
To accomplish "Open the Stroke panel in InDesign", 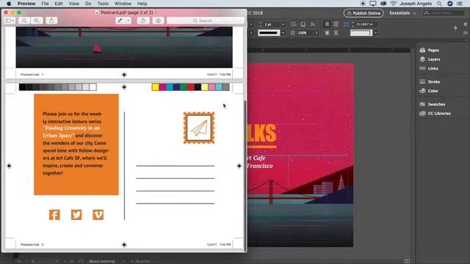I will coord(430,81).
